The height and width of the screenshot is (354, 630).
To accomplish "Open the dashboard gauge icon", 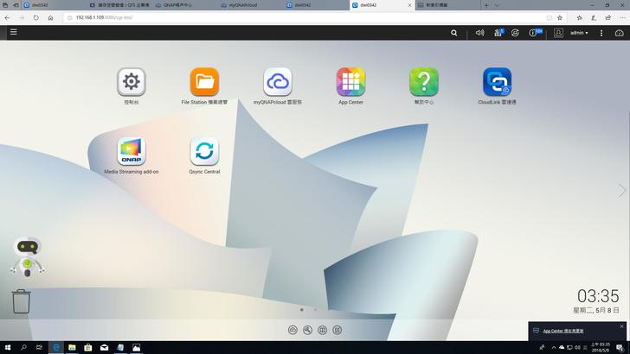I will pyautogui.click(x=619, y=33).
